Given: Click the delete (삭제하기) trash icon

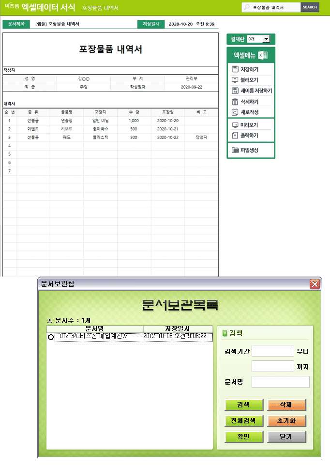Looking at the screenshot, I should coord(235,102).
